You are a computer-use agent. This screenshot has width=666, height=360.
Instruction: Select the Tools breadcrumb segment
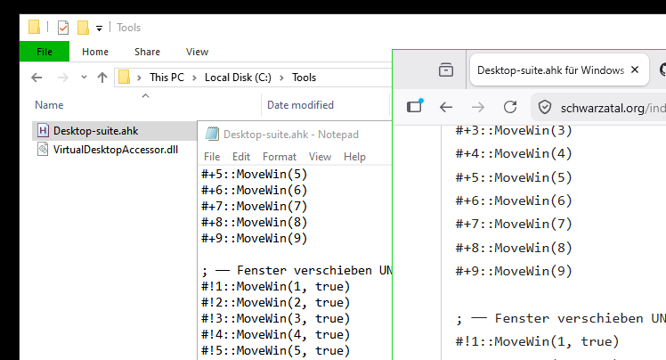tap(304, 78)
